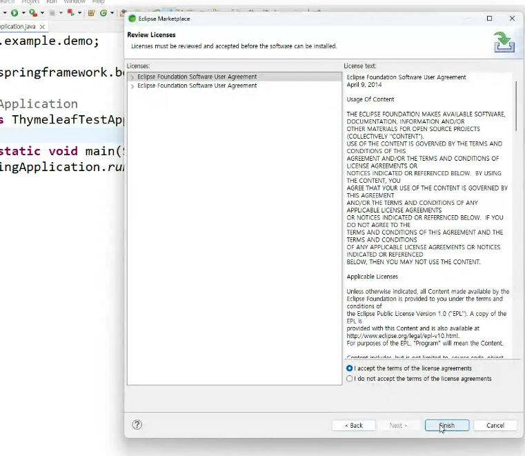Image resolution: width=525 pixels, height=456 pixels.
Task: Open the Run menu in Eclipse
Action: 52,1
